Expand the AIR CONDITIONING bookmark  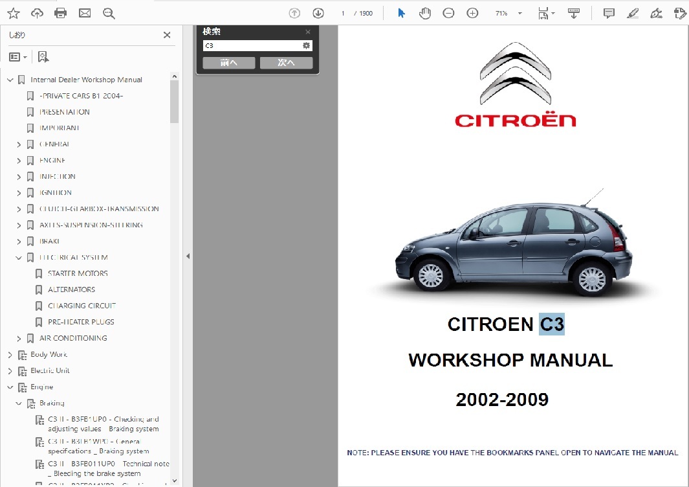point(19,338)
